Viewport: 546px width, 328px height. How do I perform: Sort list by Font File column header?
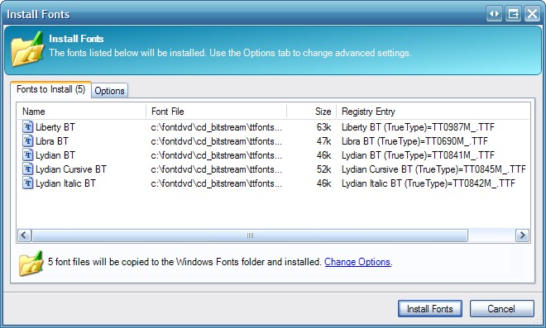(x=216, y=112)
